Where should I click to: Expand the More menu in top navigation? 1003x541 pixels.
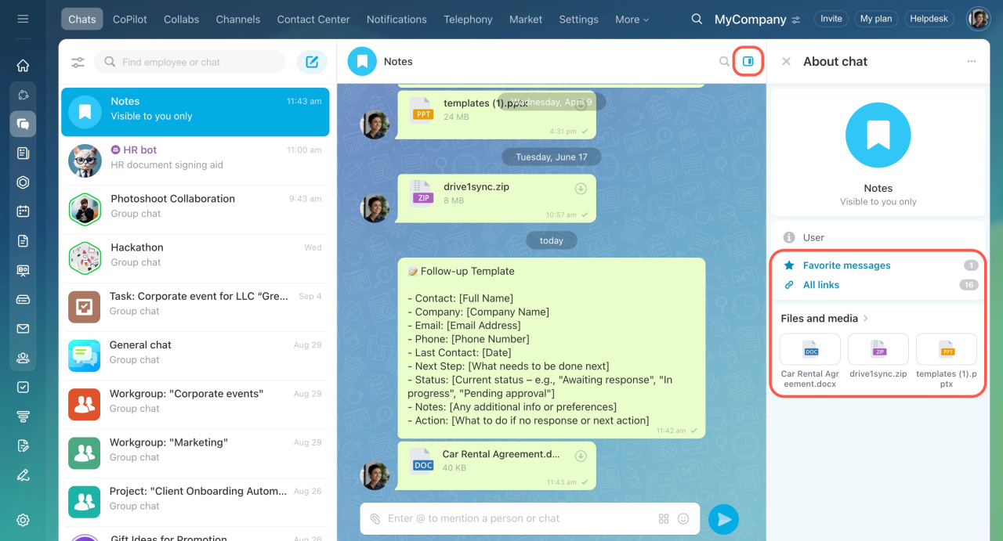coord(632,20)
